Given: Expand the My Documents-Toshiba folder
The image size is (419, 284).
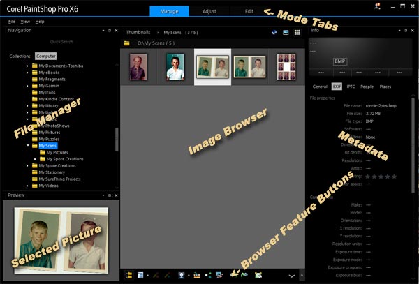Looking at the screenshot, I should (x=28, y=66).
